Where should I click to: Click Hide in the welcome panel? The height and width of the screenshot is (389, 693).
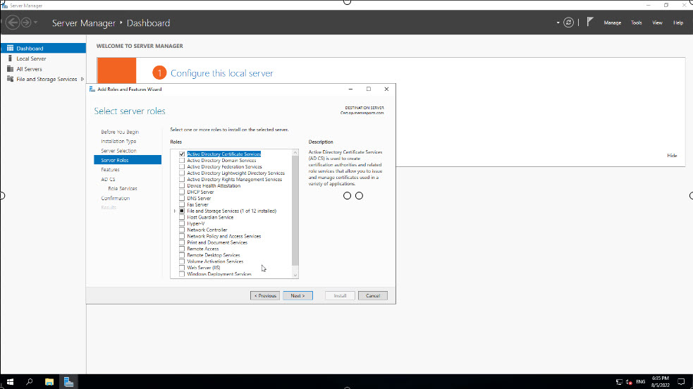click(x=672, y=156)
